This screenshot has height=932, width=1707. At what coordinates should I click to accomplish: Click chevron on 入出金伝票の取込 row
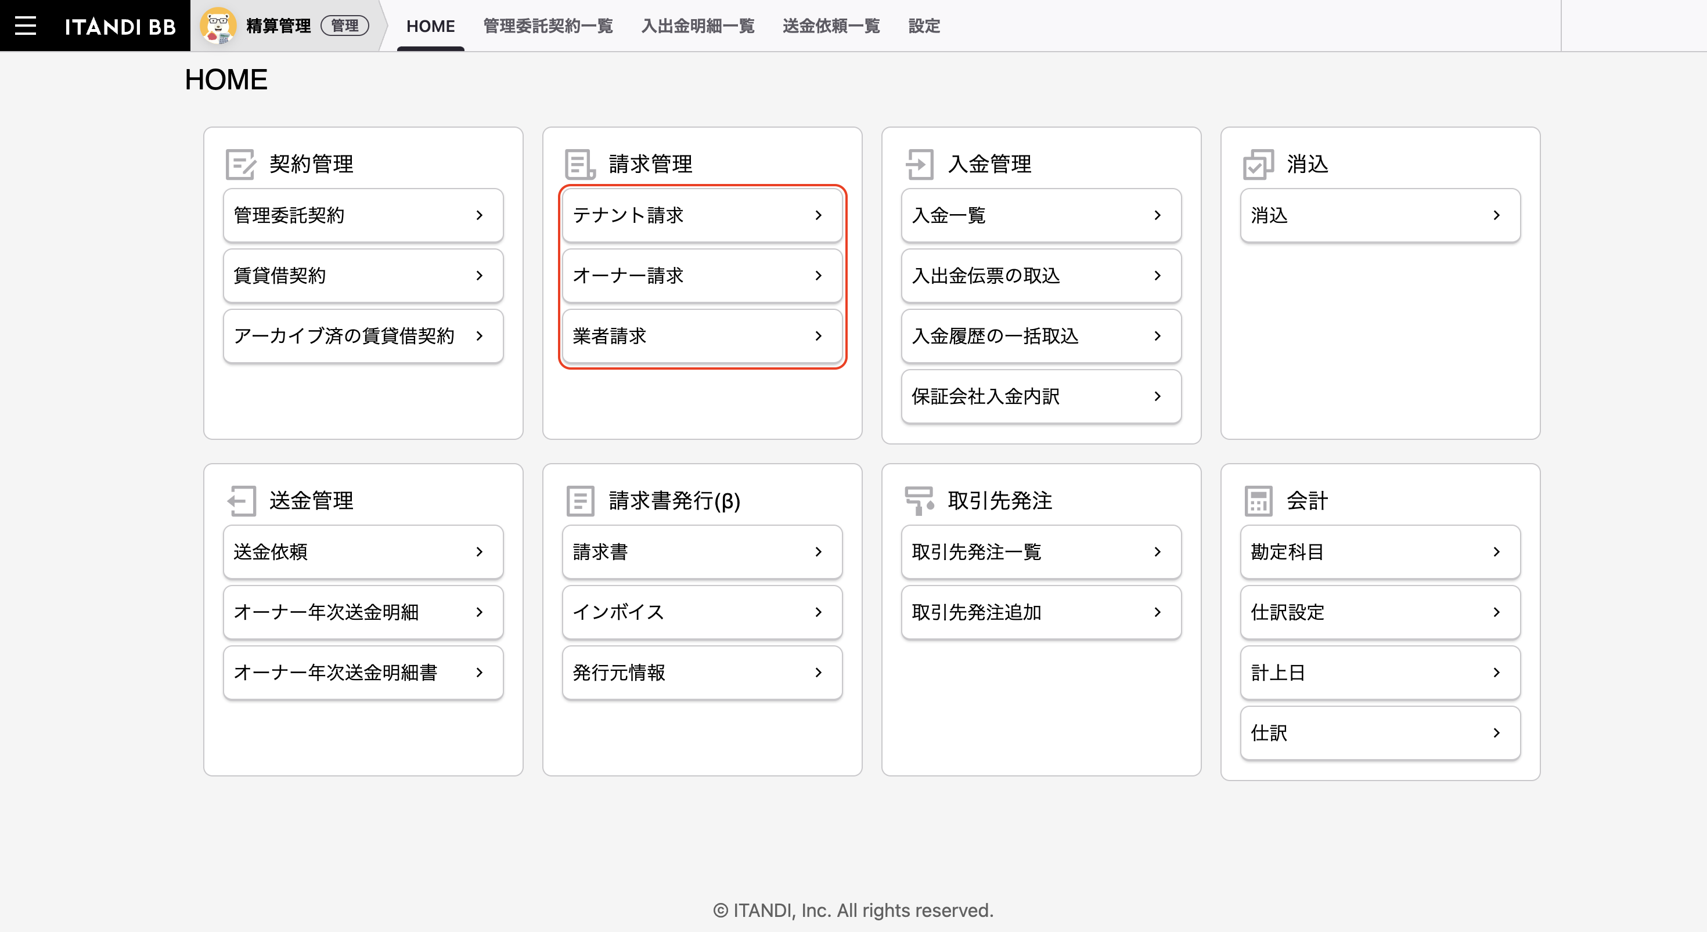coord(1157,276)
